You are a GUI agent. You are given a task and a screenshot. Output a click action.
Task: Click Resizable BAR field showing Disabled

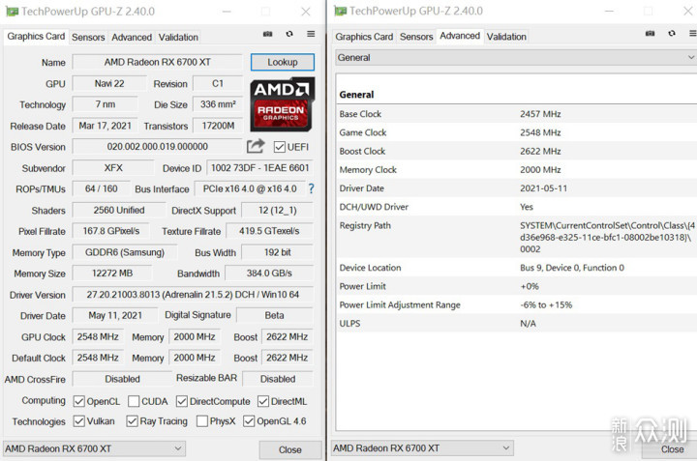pos(278,379)
